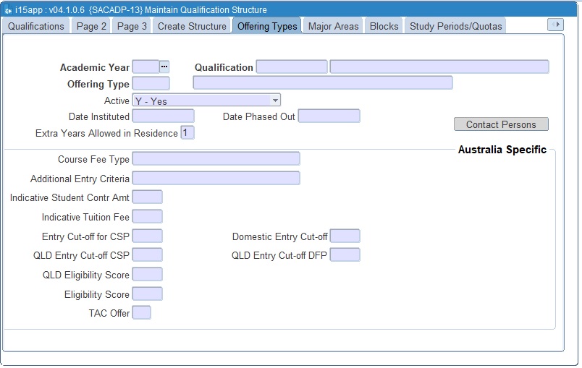The width and height of the screenshot is (582, 368).
Task: Click the TAC Offer field
Action: click(x=142, y=312)
